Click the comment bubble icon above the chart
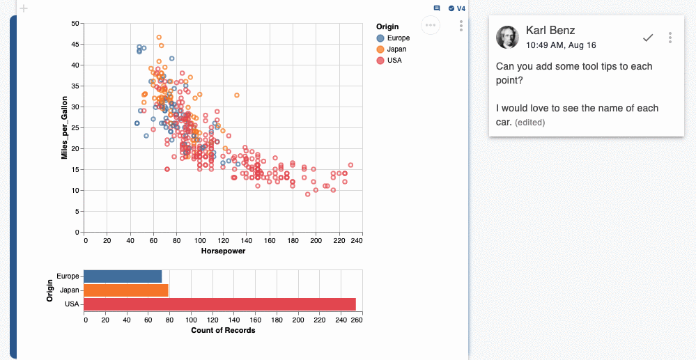Image resolution: width=696 pixels, height=360 pixels. (437, 8)
